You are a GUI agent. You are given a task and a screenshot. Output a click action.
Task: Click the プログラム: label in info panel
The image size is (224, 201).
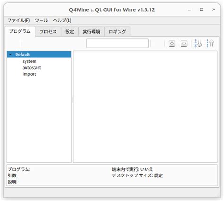[19, 169]
